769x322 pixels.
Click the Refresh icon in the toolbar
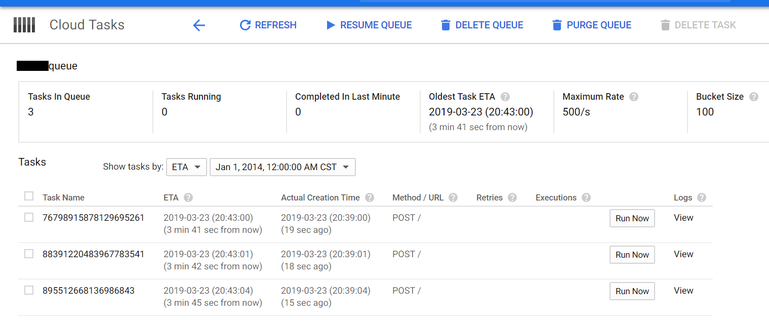(x=245, y=25)
